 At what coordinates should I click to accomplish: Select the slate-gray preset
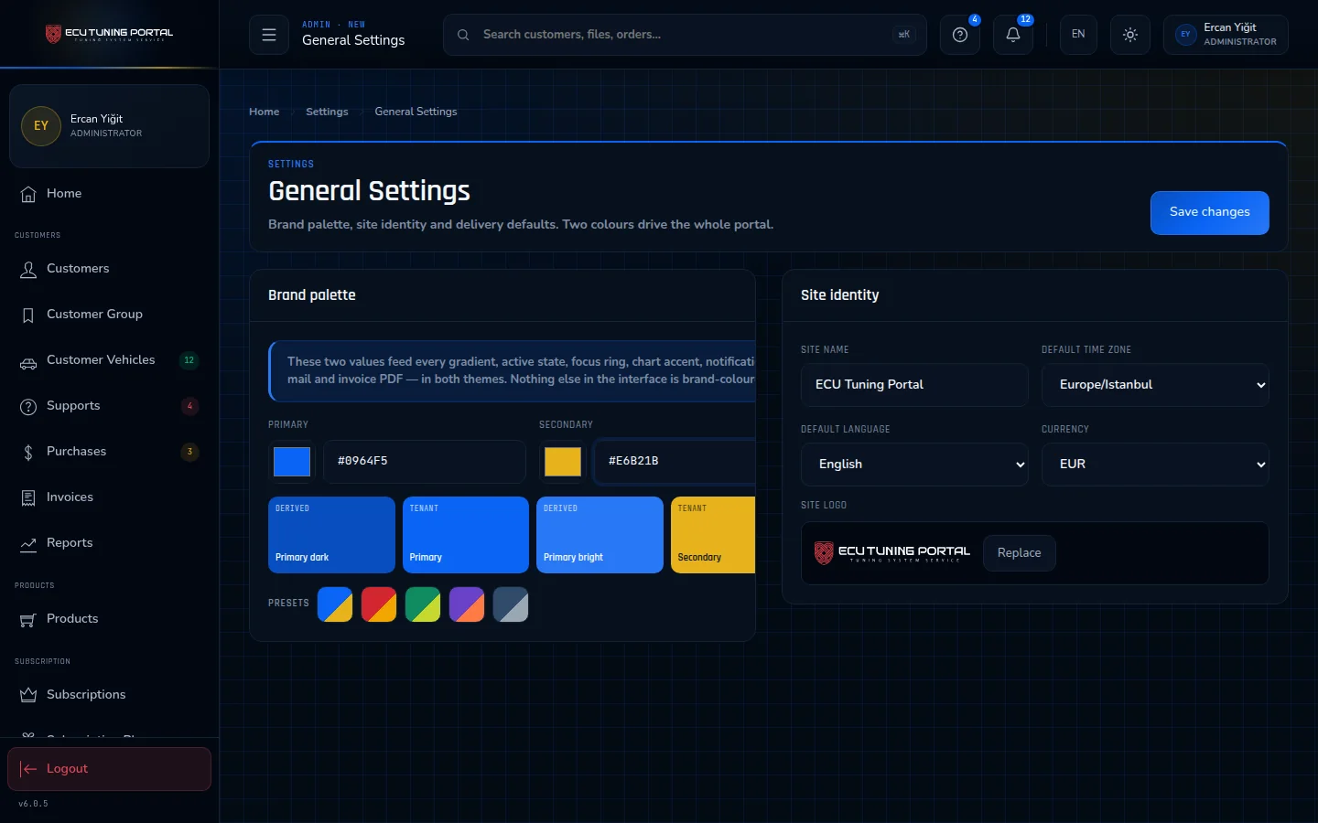pos(511,604)
